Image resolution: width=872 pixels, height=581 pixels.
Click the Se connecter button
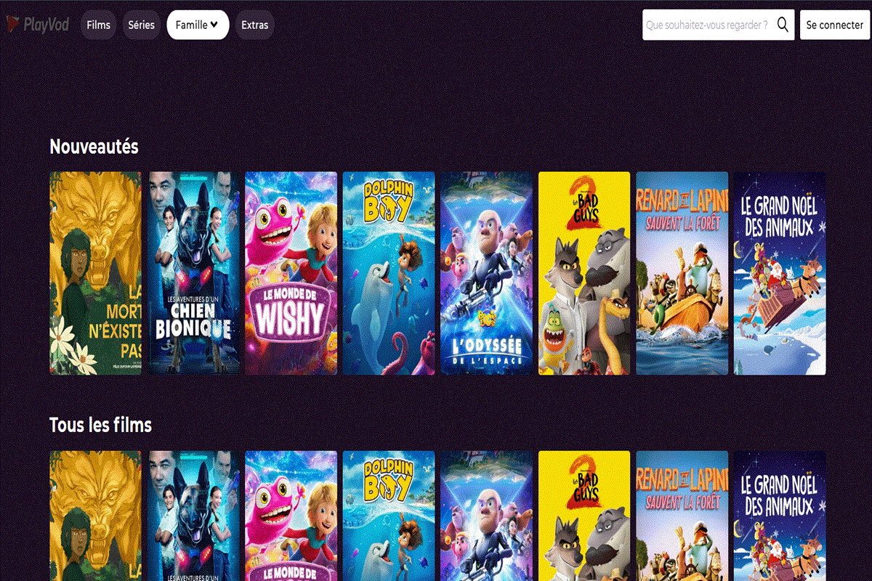[x=834, y=24]
